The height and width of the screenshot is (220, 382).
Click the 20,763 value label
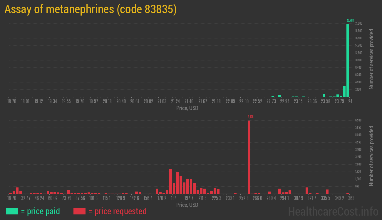[350, 21]
